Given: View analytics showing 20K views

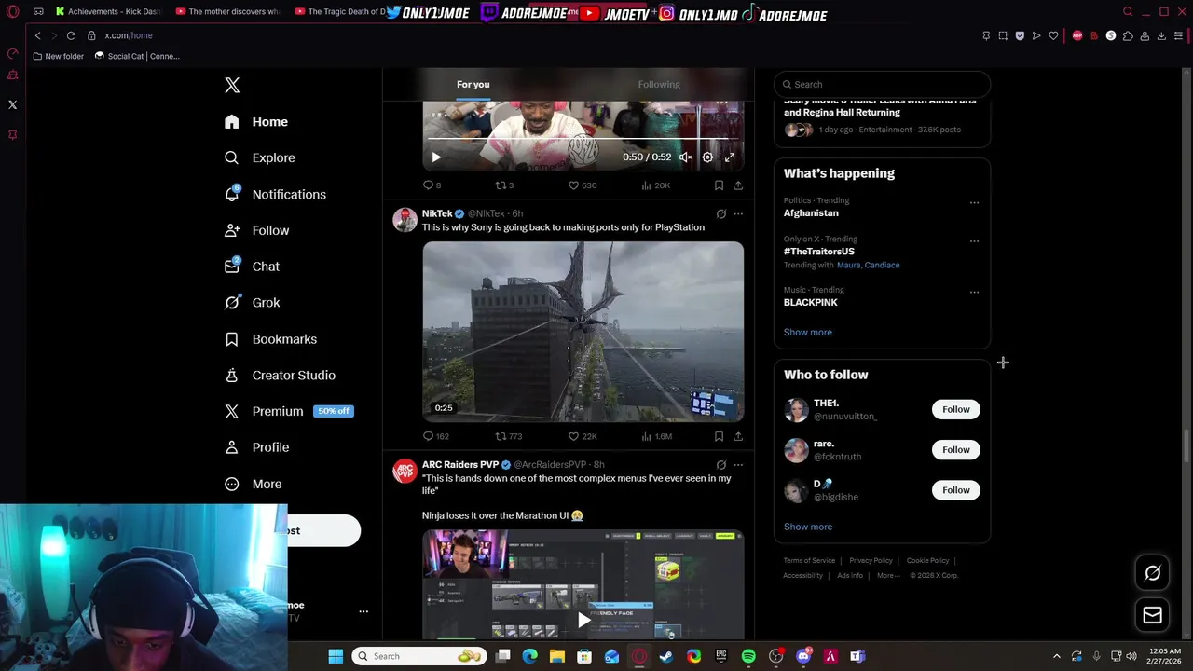Looking at the screenshot, I should 656,185.
